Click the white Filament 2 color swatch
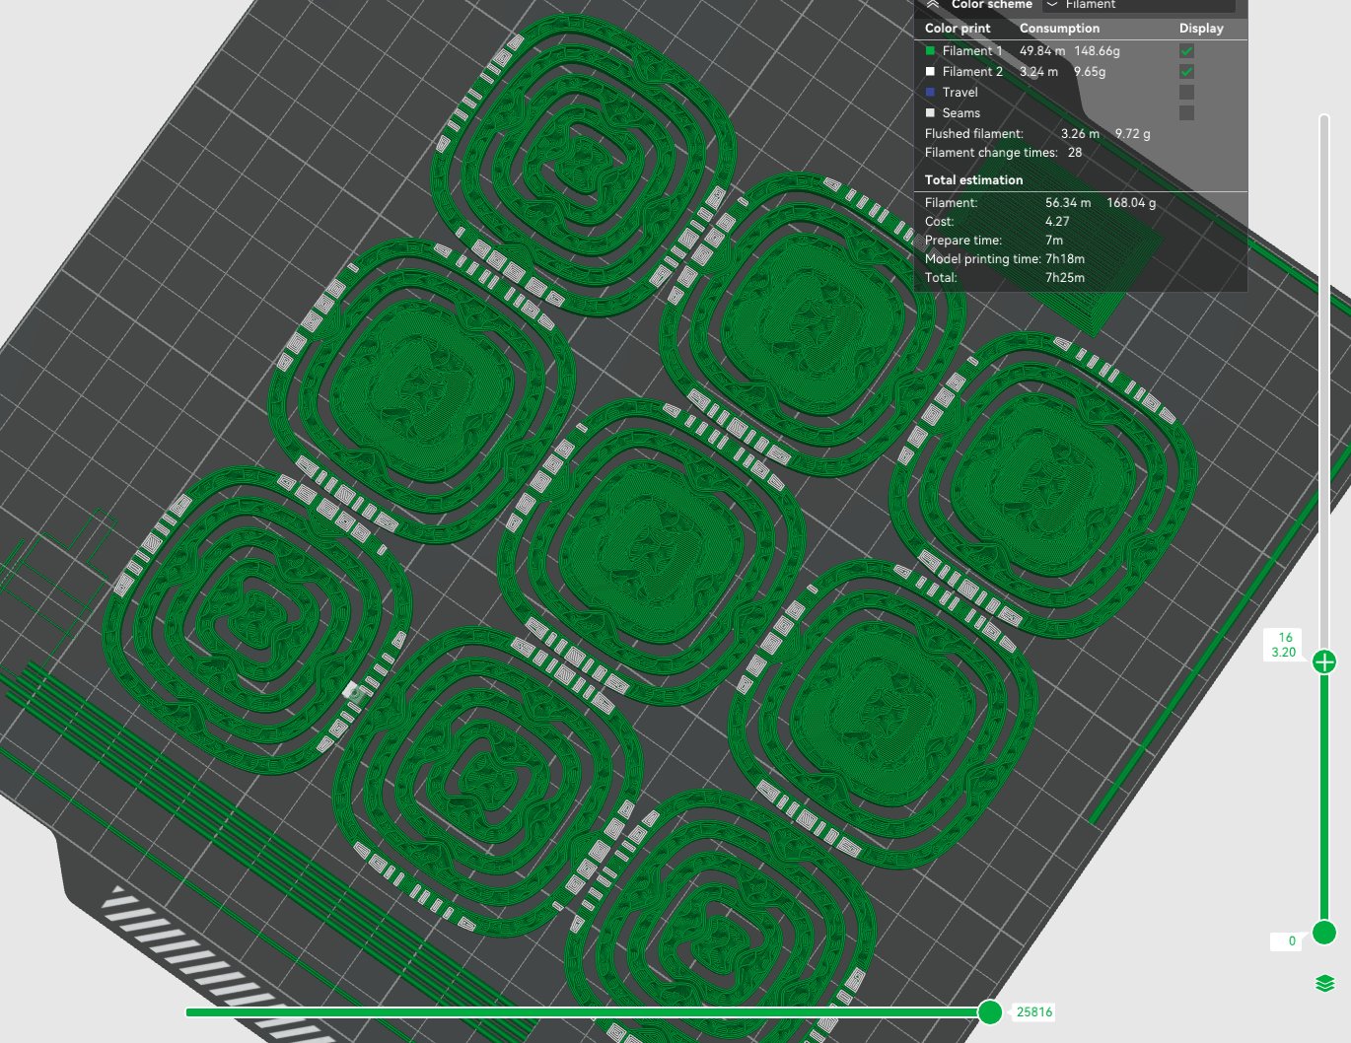The width and height of the screenshot is (1351, 1043). pyautogui.click(x=930, y=71)
